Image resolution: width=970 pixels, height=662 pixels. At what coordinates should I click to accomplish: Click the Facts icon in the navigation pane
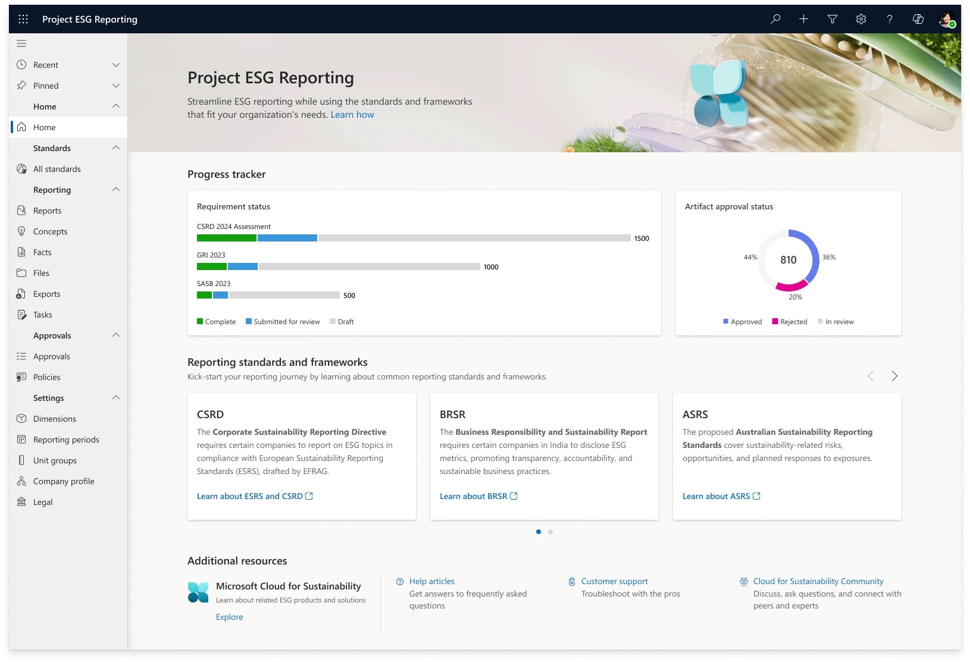click(21, 252)
